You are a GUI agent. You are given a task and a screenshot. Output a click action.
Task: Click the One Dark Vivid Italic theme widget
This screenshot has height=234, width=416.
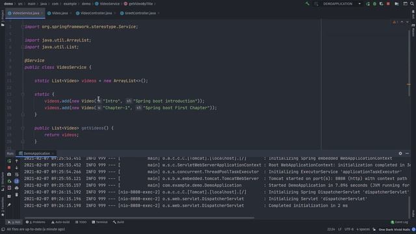(x=395, y=229)
